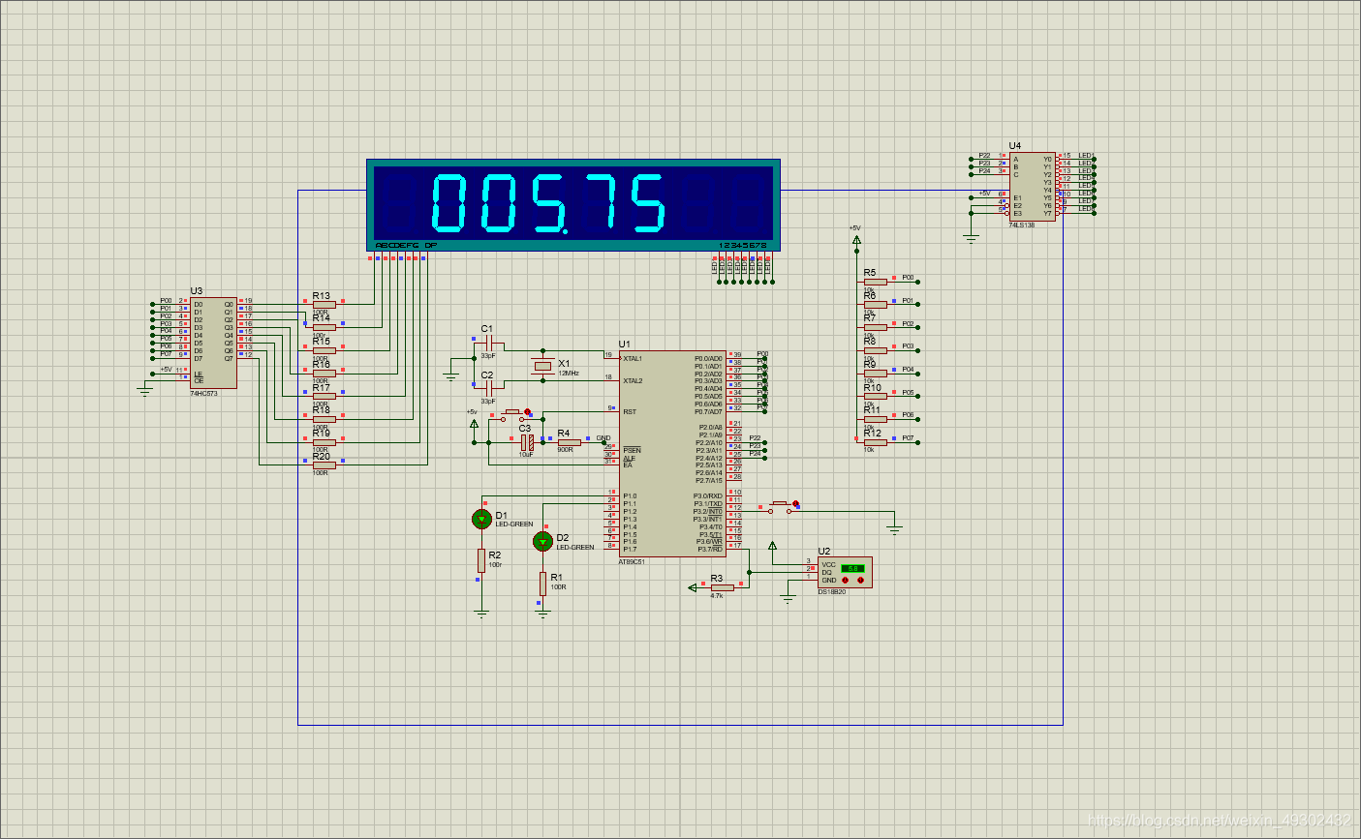The width and height of the screenshot is (1361, 839).
Task: Select green LED D2
Action: 542,541
